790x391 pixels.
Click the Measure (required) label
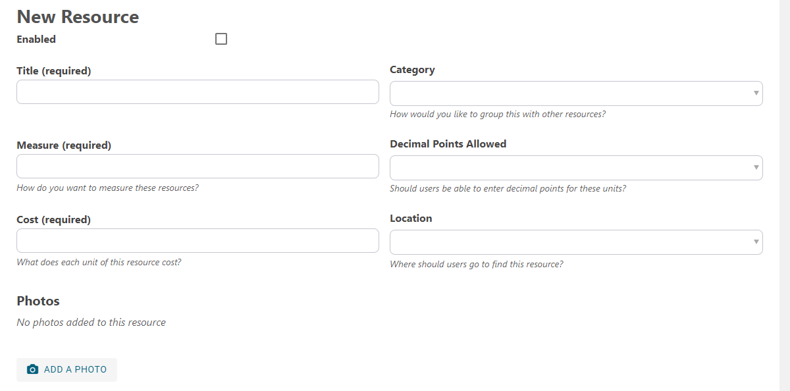(x=64, y=145)
